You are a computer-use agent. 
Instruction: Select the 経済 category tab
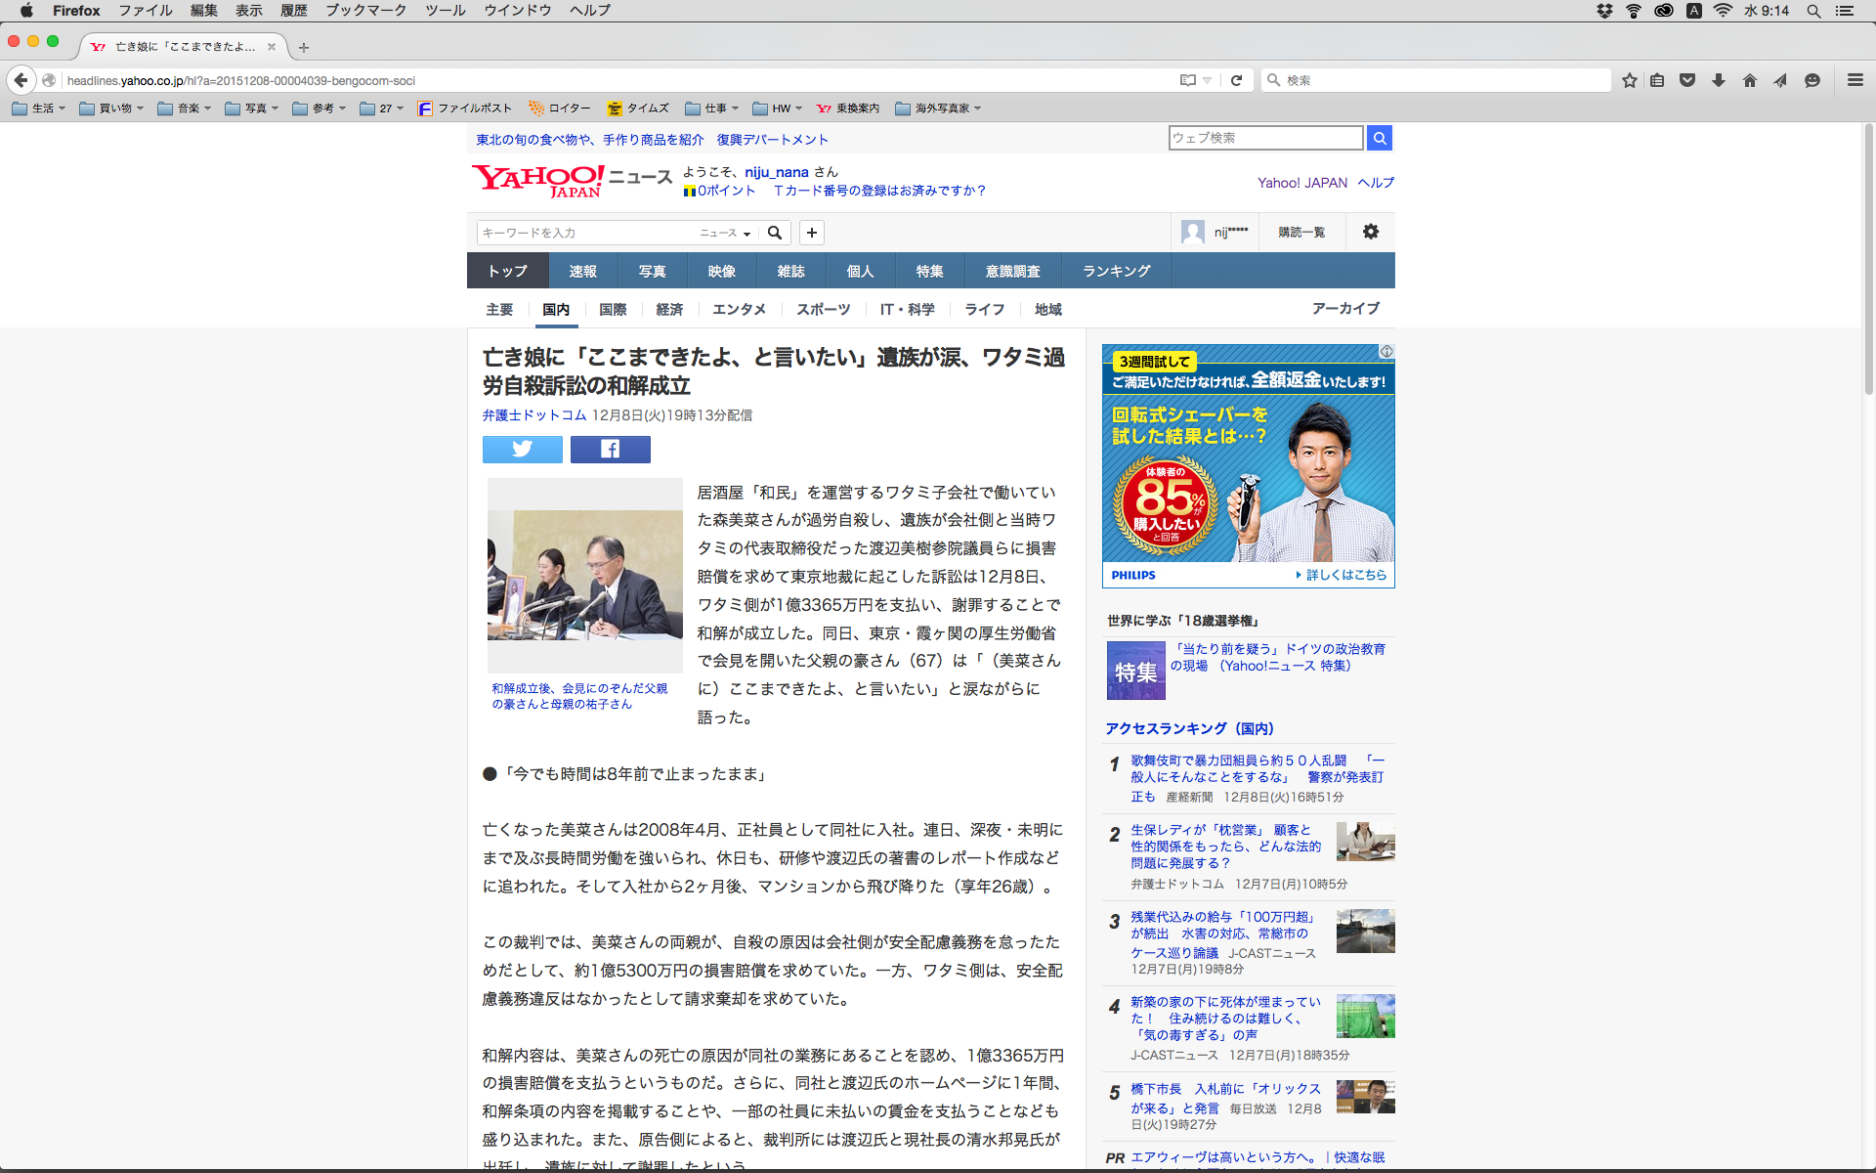pyautogui.click(x=669, y=309)
